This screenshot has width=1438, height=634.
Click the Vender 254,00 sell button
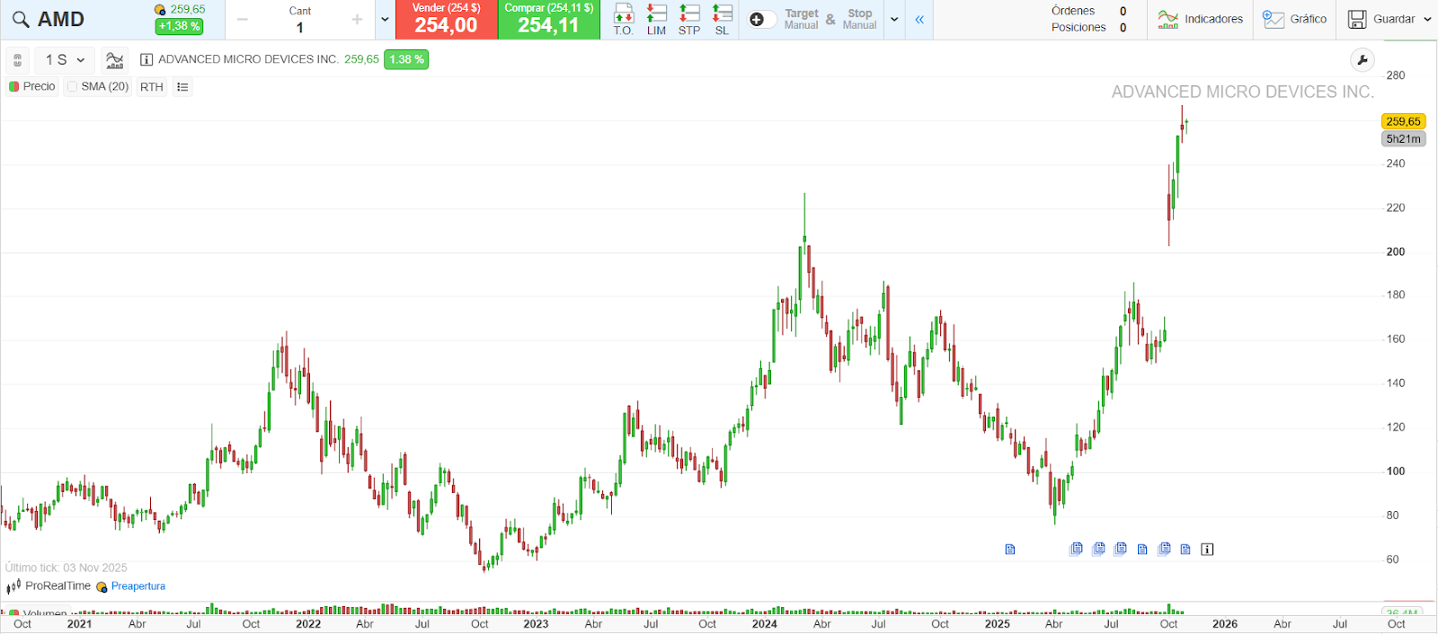coord(447,20)
